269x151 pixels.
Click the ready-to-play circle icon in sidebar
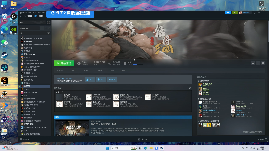pos(49,28)
